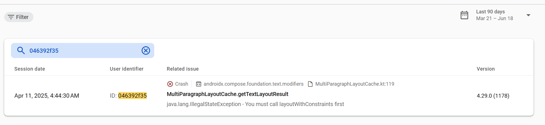Open the Mar 21 – Jun 18 range
The width and height of the screenshot is (545, 125).
(x=494, y=18)
